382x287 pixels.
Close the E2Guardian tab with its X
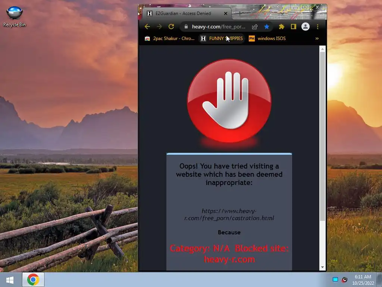[226, 13]
